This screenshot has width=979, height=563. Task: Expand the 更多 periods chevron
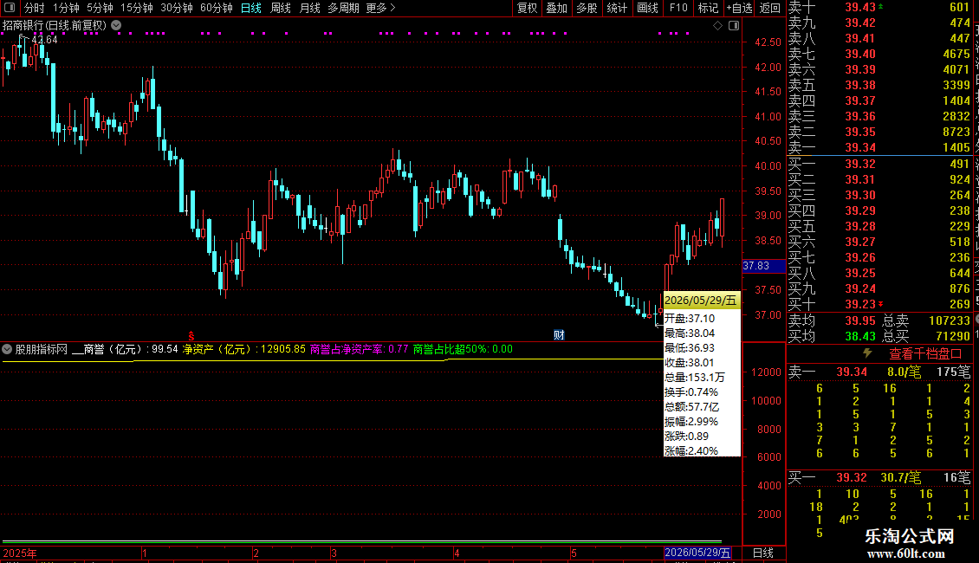(x=392, y=8)
